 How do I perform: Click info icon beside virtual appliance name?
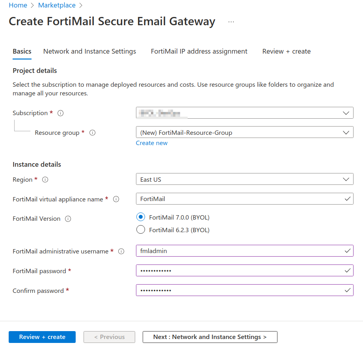point(116,199)
